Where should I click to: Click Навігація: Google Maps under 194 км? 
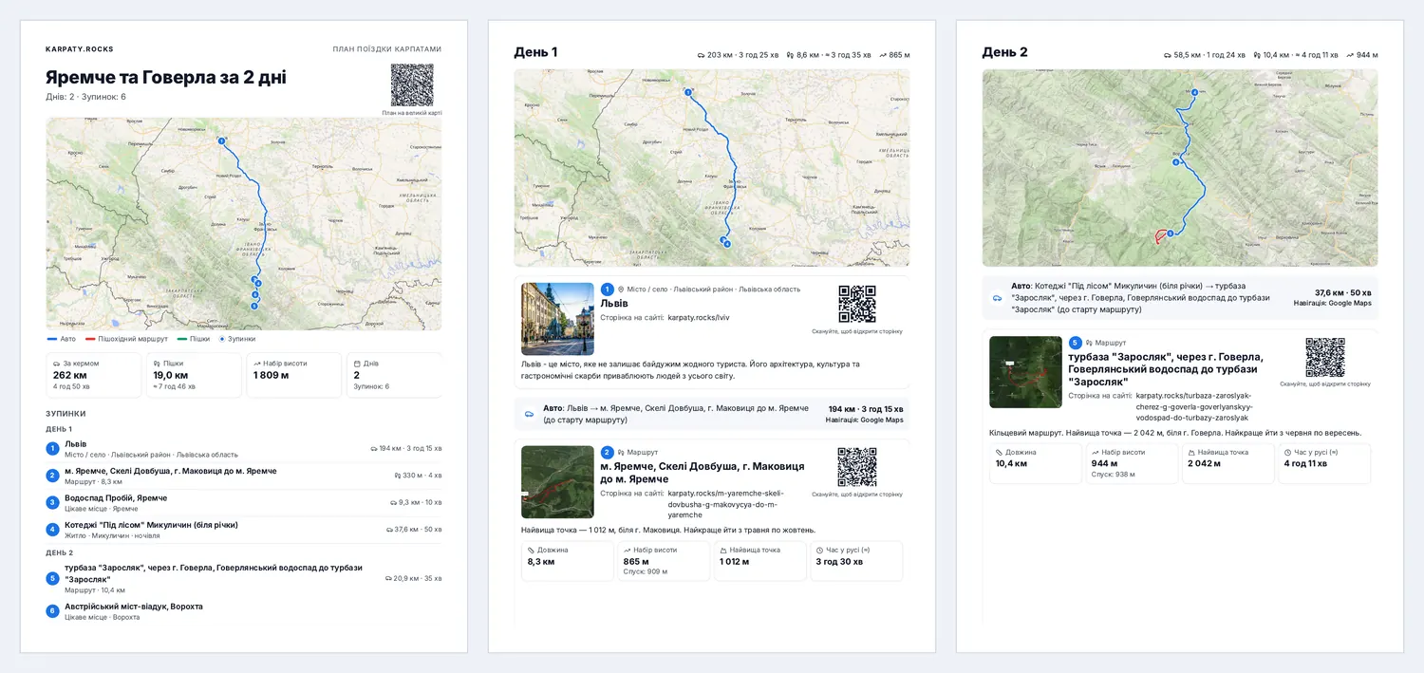(x=864, y=420)
